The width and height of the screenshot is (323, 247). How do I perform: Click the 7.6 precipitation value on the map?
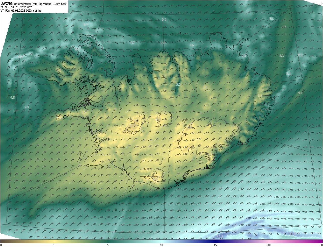[x=192, y=45]
